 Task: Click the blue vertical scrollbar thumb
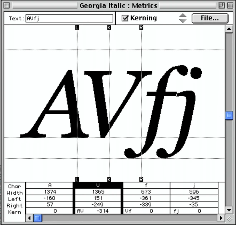tap(229, 115)
